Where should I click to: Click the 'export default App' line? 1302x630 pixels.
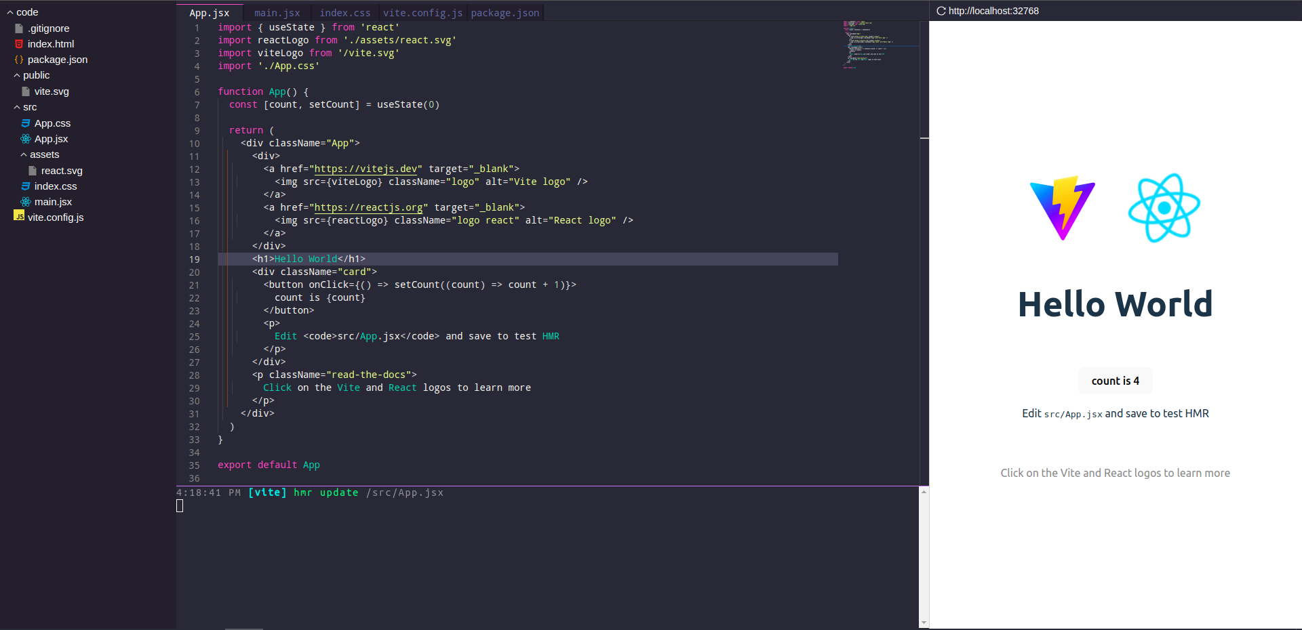[x=269, y=465]
